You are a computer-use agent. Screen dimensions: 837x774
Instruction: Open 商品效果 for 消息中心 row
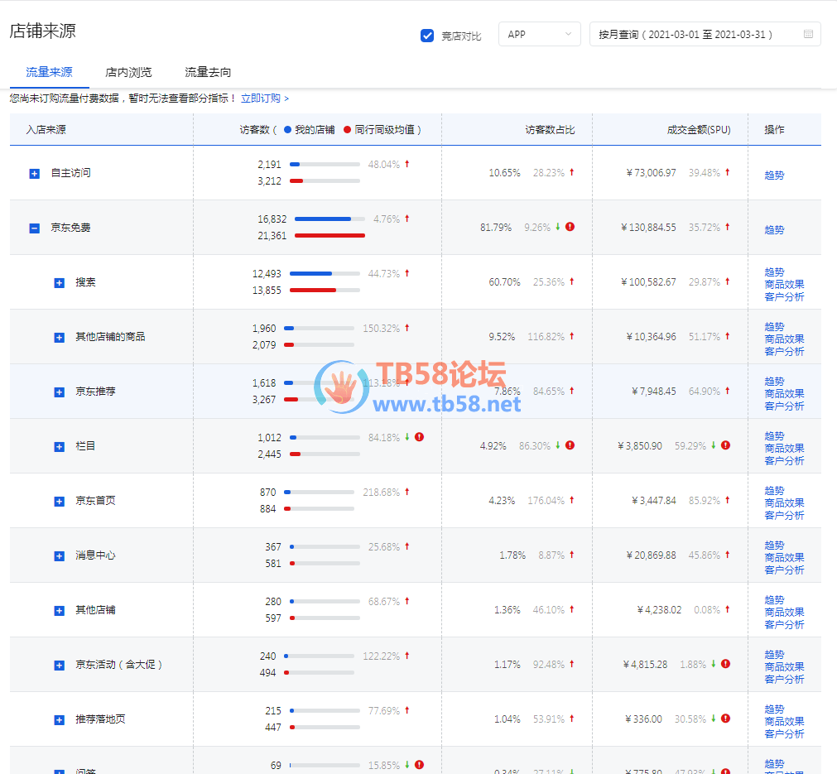pyautogui.click(x=784, y=558)
